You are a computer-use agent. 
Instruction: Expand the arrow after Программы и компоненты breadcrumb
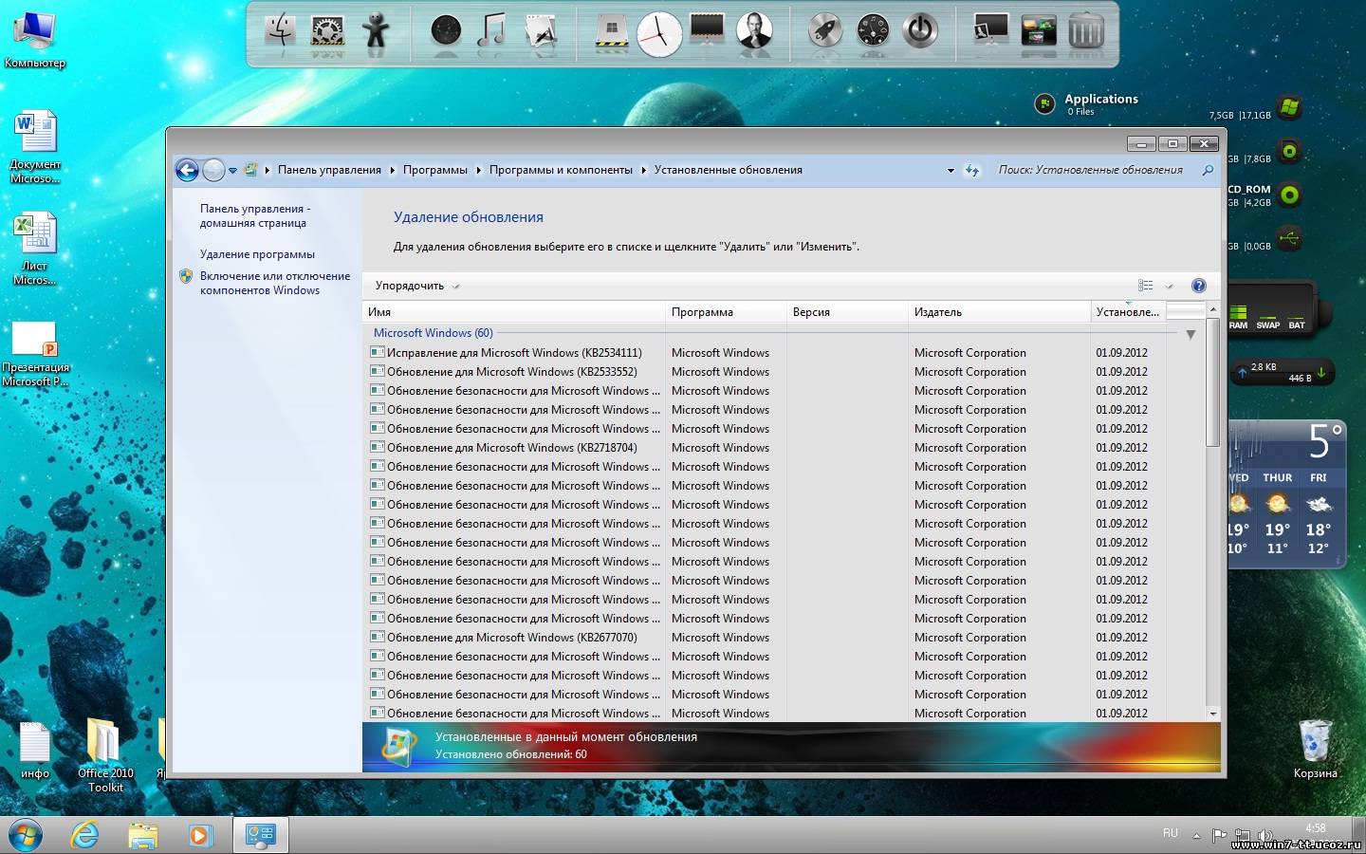point(643,171)
